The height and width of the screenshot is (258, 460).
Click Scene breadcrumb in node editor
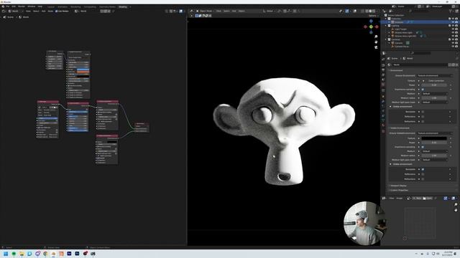coord(9,17)
